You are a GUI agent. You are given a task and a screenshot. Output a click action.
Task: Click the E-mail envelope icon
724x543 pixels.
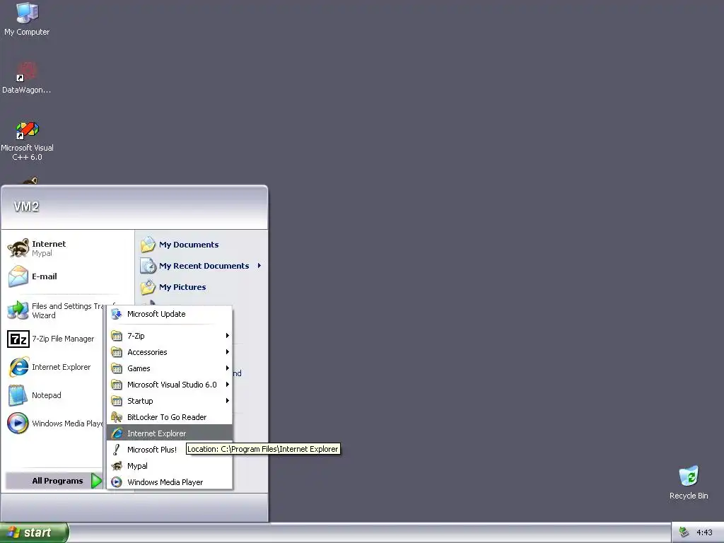[18, 276]
